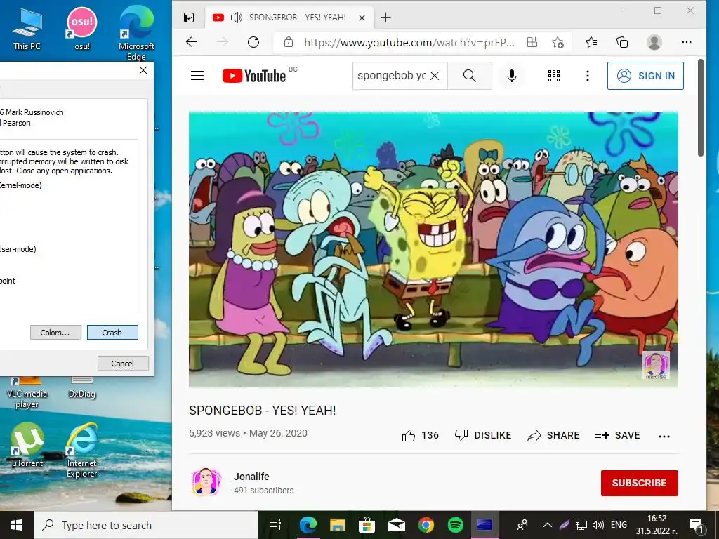Open the Edge profile avatar
Screen dimensions: 719x539
(x=654, y=42)
